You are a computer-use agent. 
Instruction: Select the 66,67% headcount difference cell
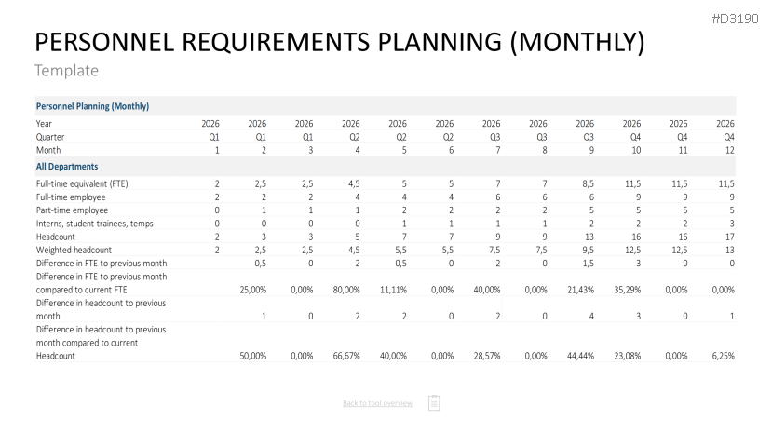pyautogui.click(x=345, y=356)
